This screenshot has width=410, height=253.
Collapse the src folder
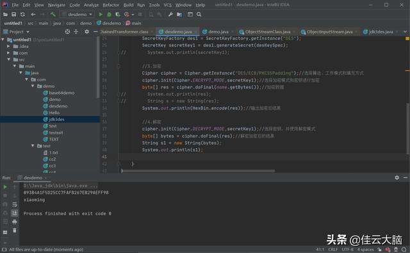coord(8,60)
